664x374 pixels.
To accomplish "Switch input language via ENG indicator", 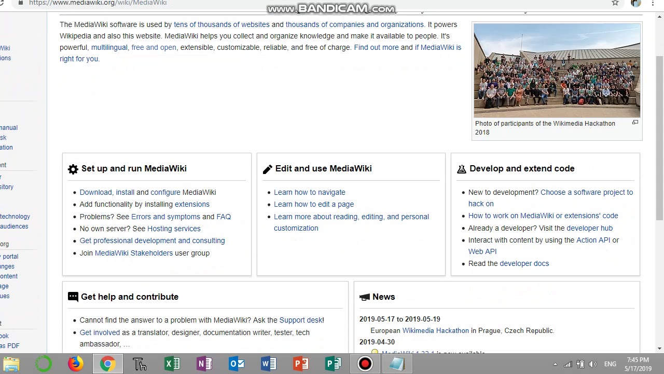I will point(610,364).
